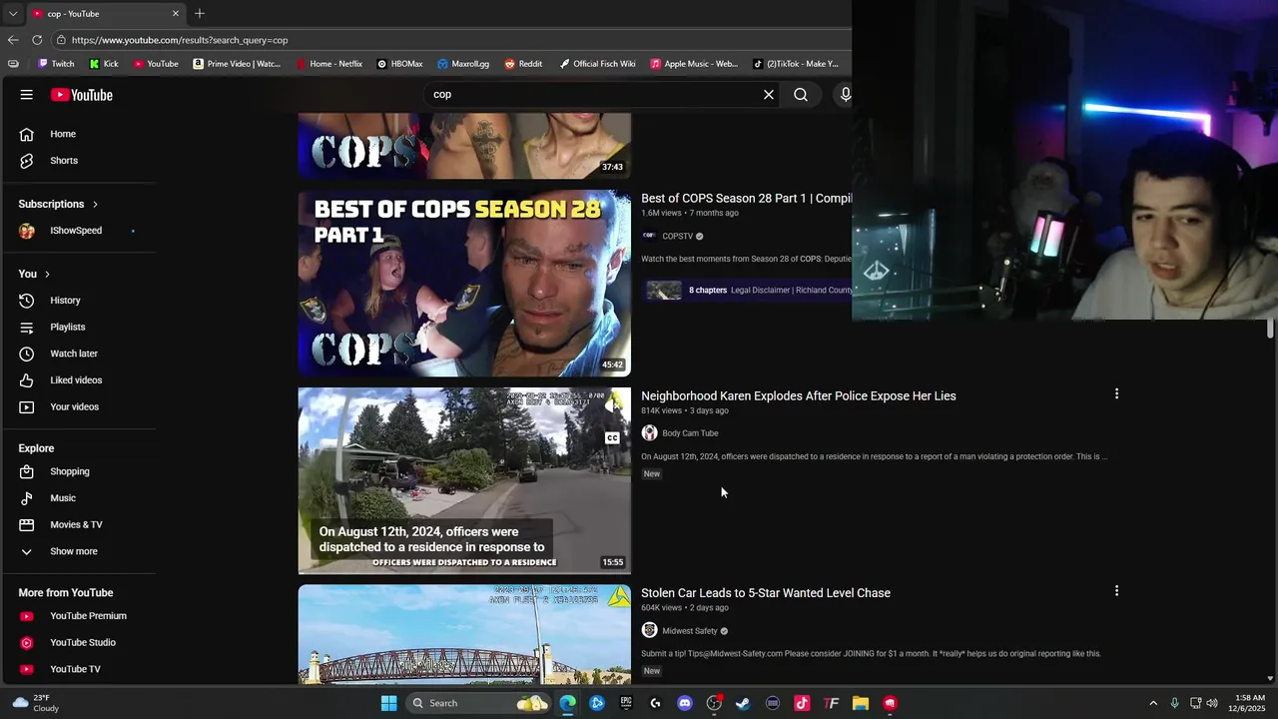This screenshot has width=1278, height=719.
Task: Start voice search with microphone icon
Action: 845,95
